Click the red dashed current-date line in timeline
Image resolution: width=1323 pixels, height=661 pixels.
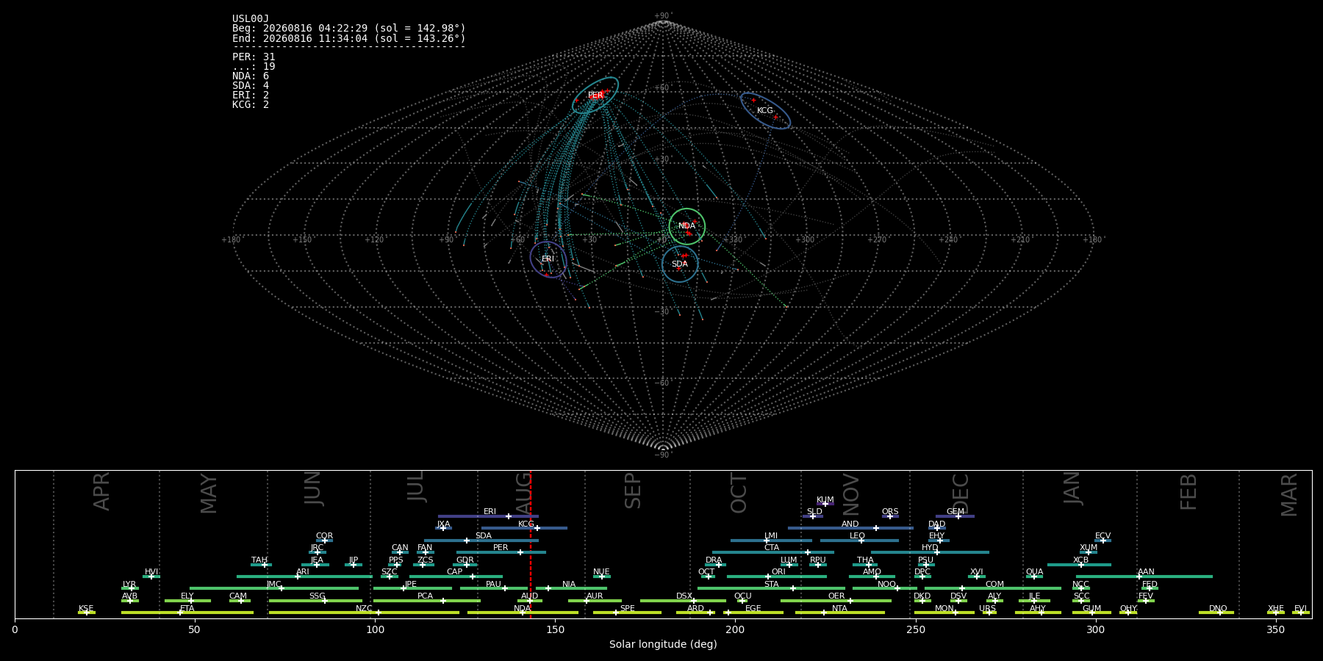click(531, 544)
